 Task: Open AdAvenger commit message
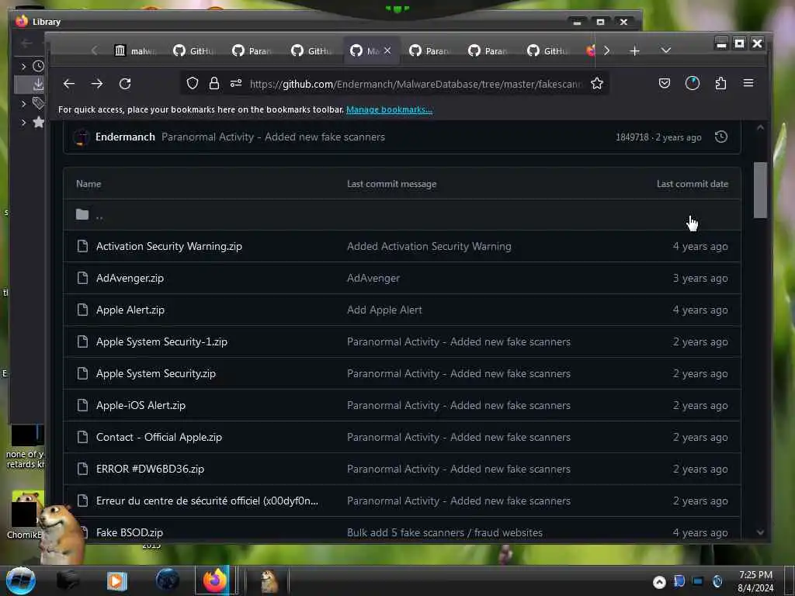click(x=373, y=279)
